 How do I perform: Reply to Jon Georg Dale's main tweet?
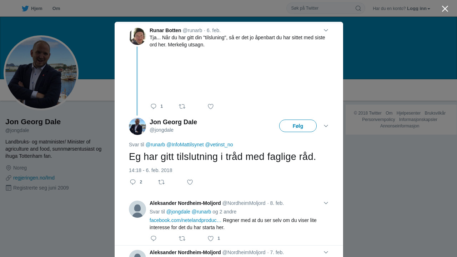[133, 182]
